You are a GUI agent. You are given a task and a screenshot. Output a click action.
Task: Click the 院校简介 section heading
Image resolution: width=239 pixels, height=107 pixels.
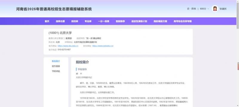(x=82, y=62)
